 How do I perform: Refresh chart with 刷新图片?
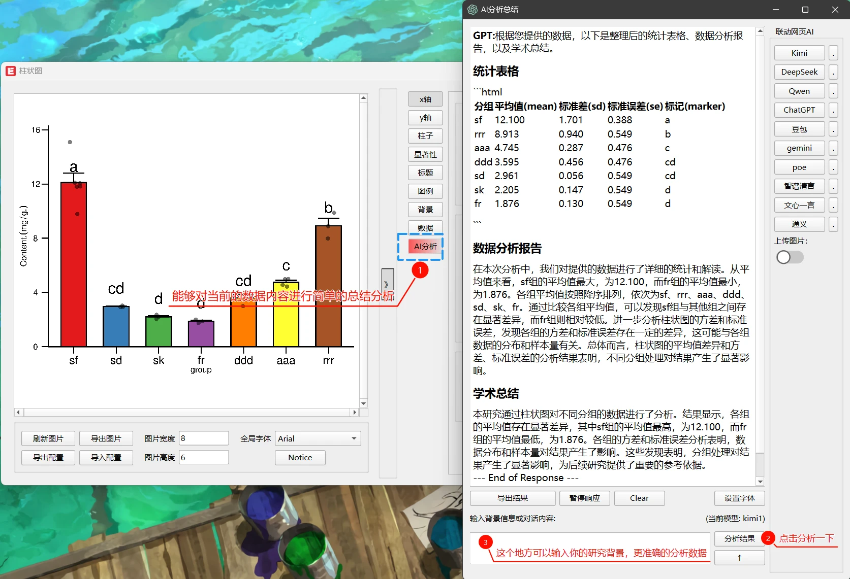[x=48, y=438]
